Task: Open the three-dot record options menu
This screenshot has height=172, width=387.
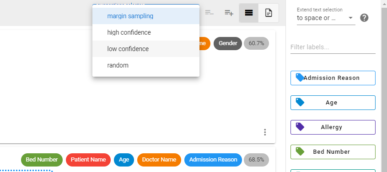Action: [265, 132]
